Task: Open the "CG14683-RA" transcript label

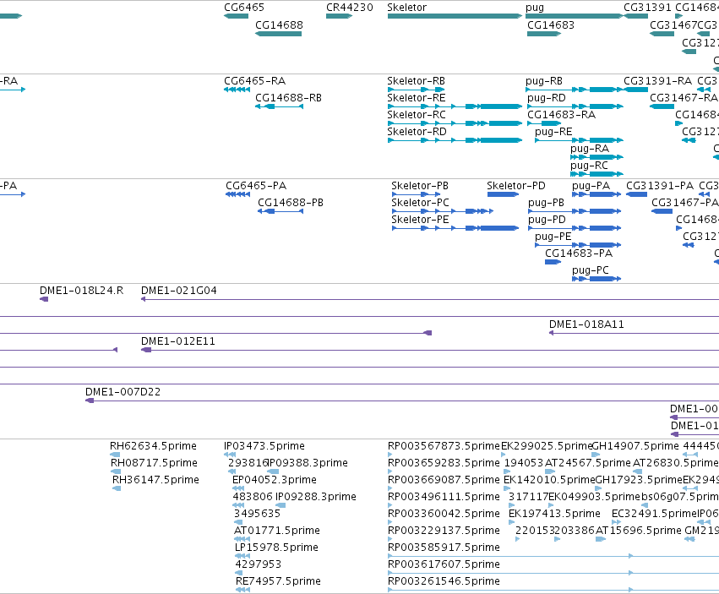Action: 561,115
